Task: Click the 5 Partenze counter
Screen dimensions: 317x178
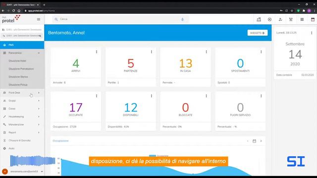Action: coord(131,63)
